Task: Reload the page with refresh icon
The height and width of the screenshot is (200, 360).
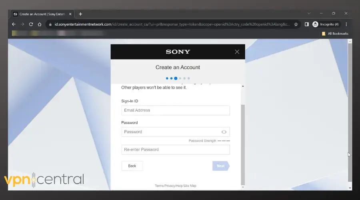Action: tap(31, 24)
